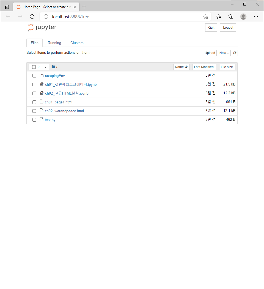Screen dimensions: 264x289
Task: Click the root folder icon in breadcrumb
Action: pos(53,66)
